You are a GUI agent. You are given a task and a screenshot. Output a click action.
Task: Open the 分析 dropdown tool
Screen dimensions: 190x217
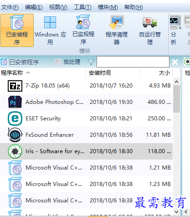[x=175, y=30]
